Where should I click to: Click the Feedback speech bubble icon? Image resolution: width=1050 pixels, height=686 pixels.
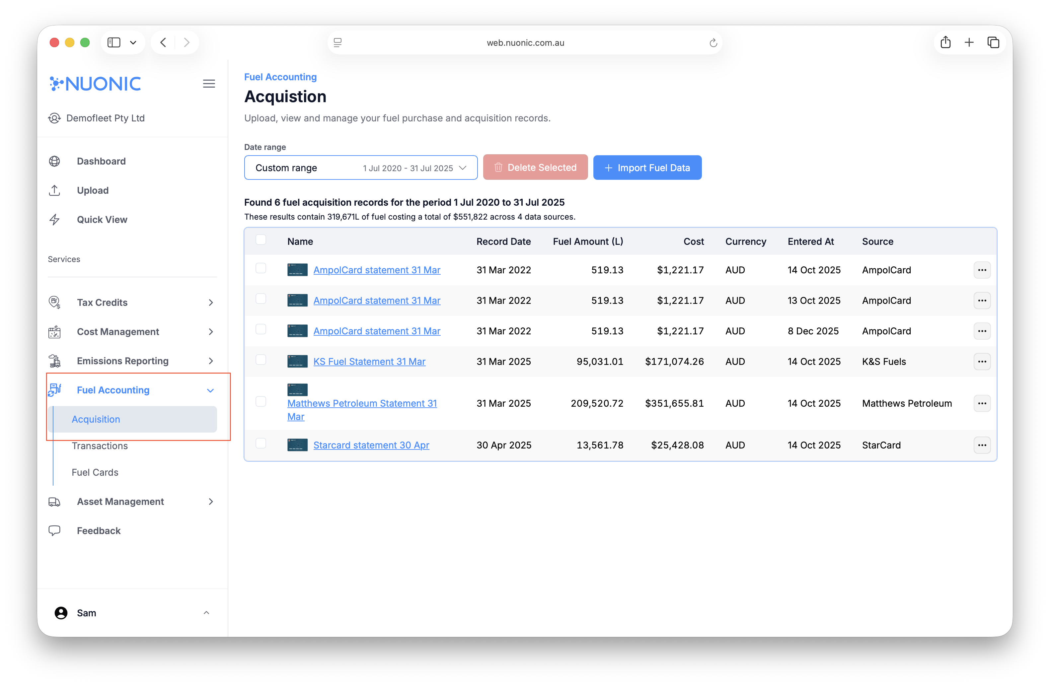pos(54,530)
